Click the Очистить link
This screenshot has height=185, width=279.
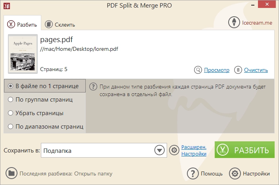tap(256, 70)
